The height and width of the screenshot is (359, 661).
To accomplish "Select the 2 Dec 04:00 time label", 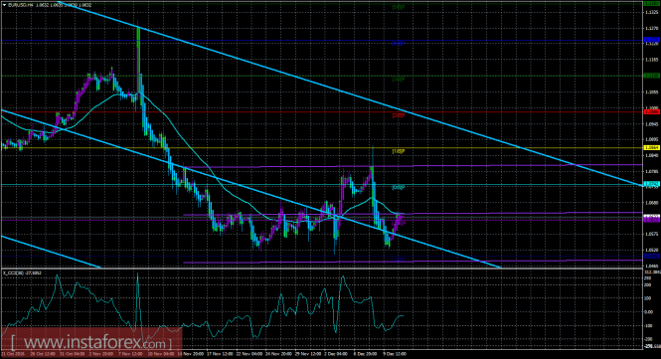I will (336, 354).
